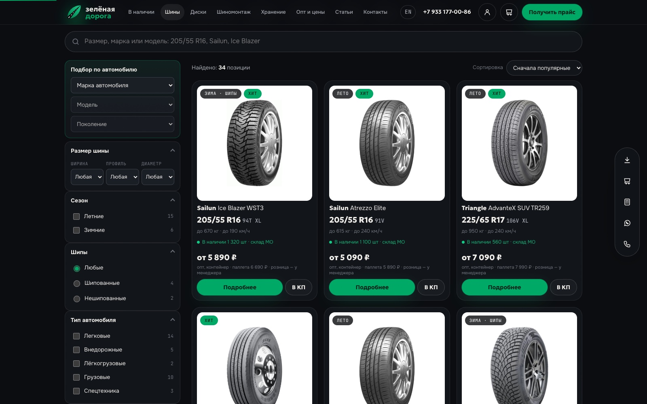Check the Внедорожные checkbox

coord(76,350)
